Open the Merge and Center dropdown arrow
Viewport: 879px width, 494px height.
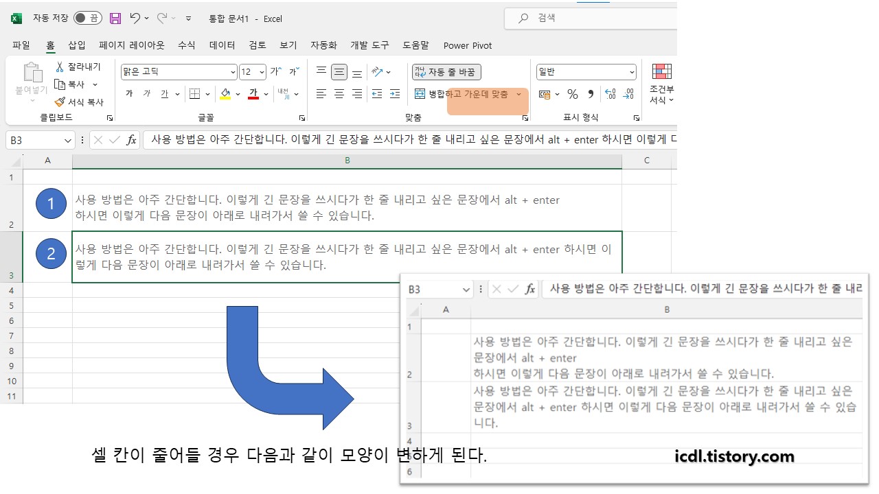pyautogui.click(x=520, y=93)
